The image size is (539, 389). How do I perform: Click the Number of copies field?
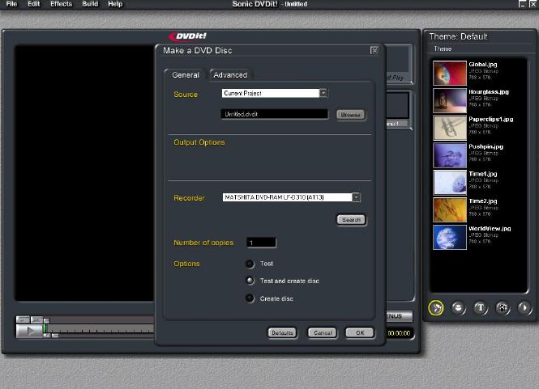tap(261, 243)
